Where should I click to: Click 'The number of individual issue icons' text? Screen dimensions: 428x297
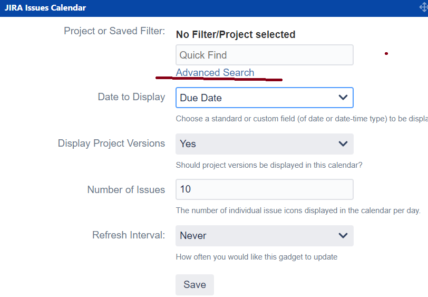click(298, 210)
